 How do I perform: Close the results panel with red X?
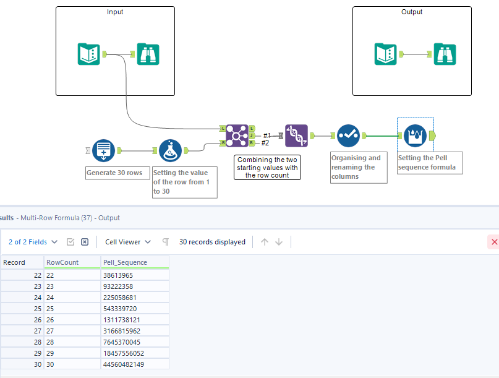(x=494, y=242)
